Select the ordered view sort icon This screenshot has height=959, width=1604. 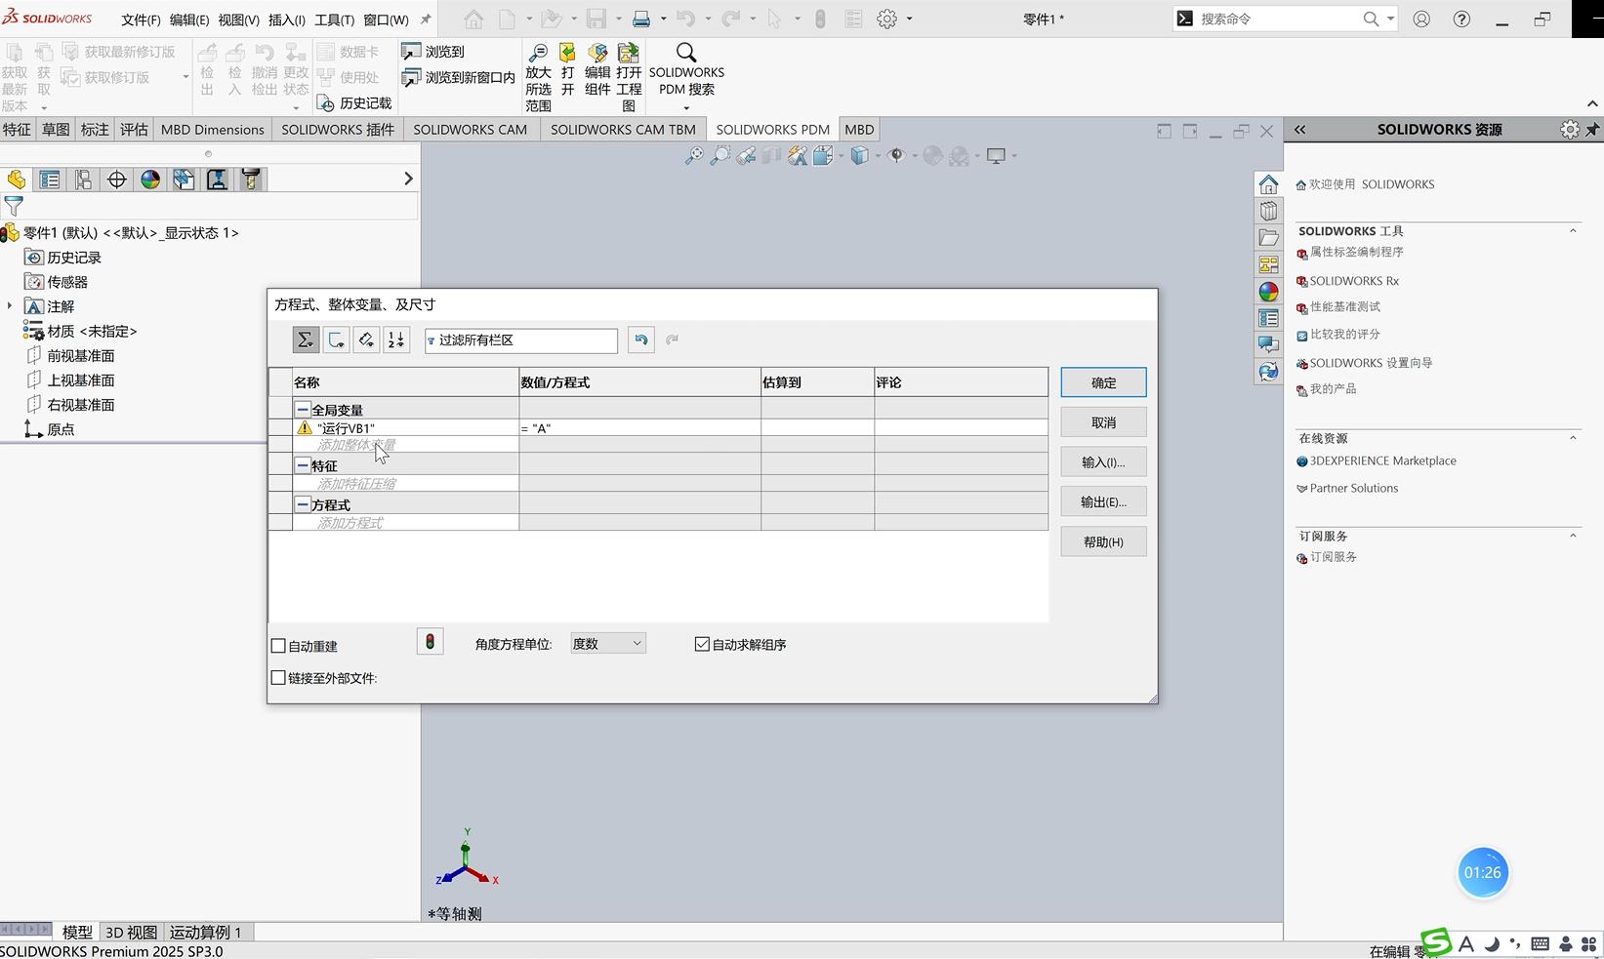pyautogui.click(x=396, y=340)
